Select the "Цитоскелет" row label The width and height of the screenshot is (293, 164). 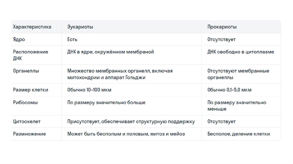point(27,121)
